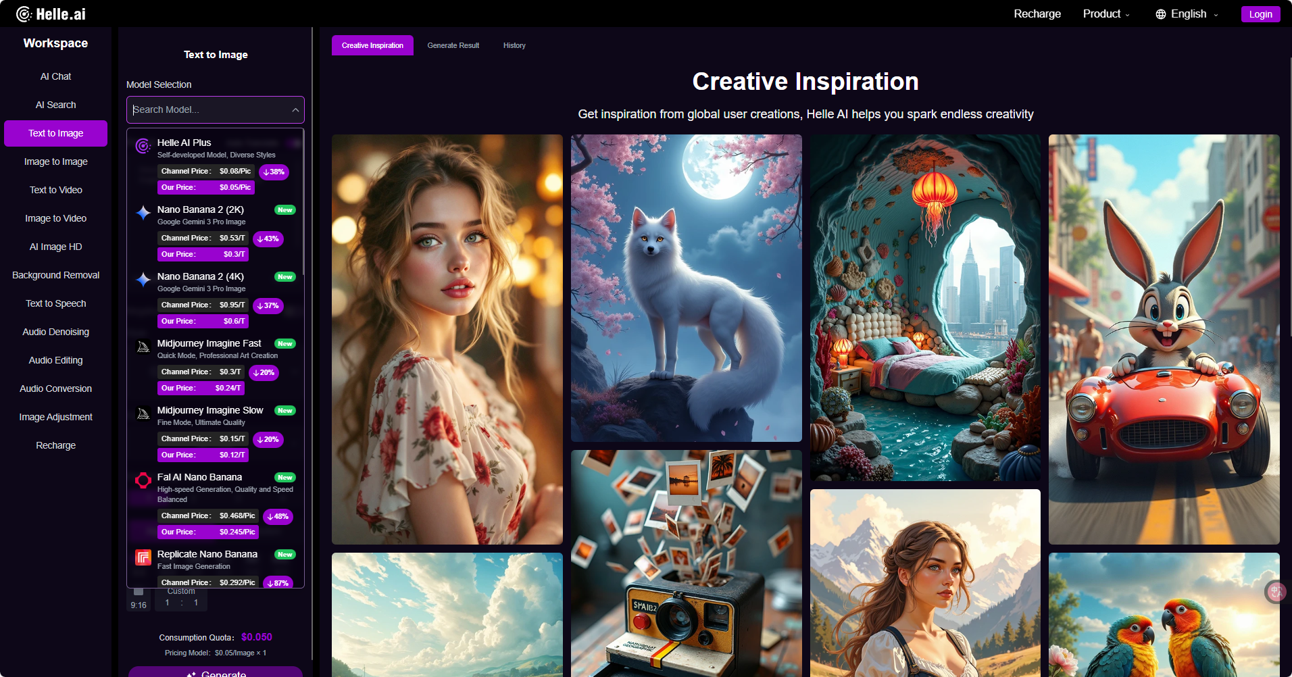The image size is (1292, 677).
Task: Switch to the Generate Result tab
Action: pos(453,45)
